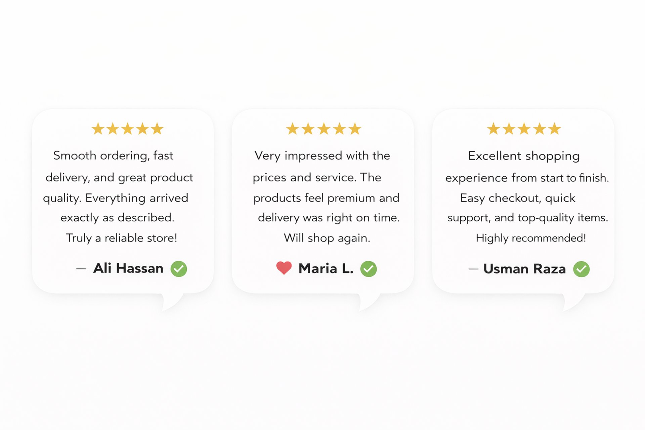Click the first star in Maria L.'s review
The height and width of the screenshot is (430, 645).
[x=292, y=129]
